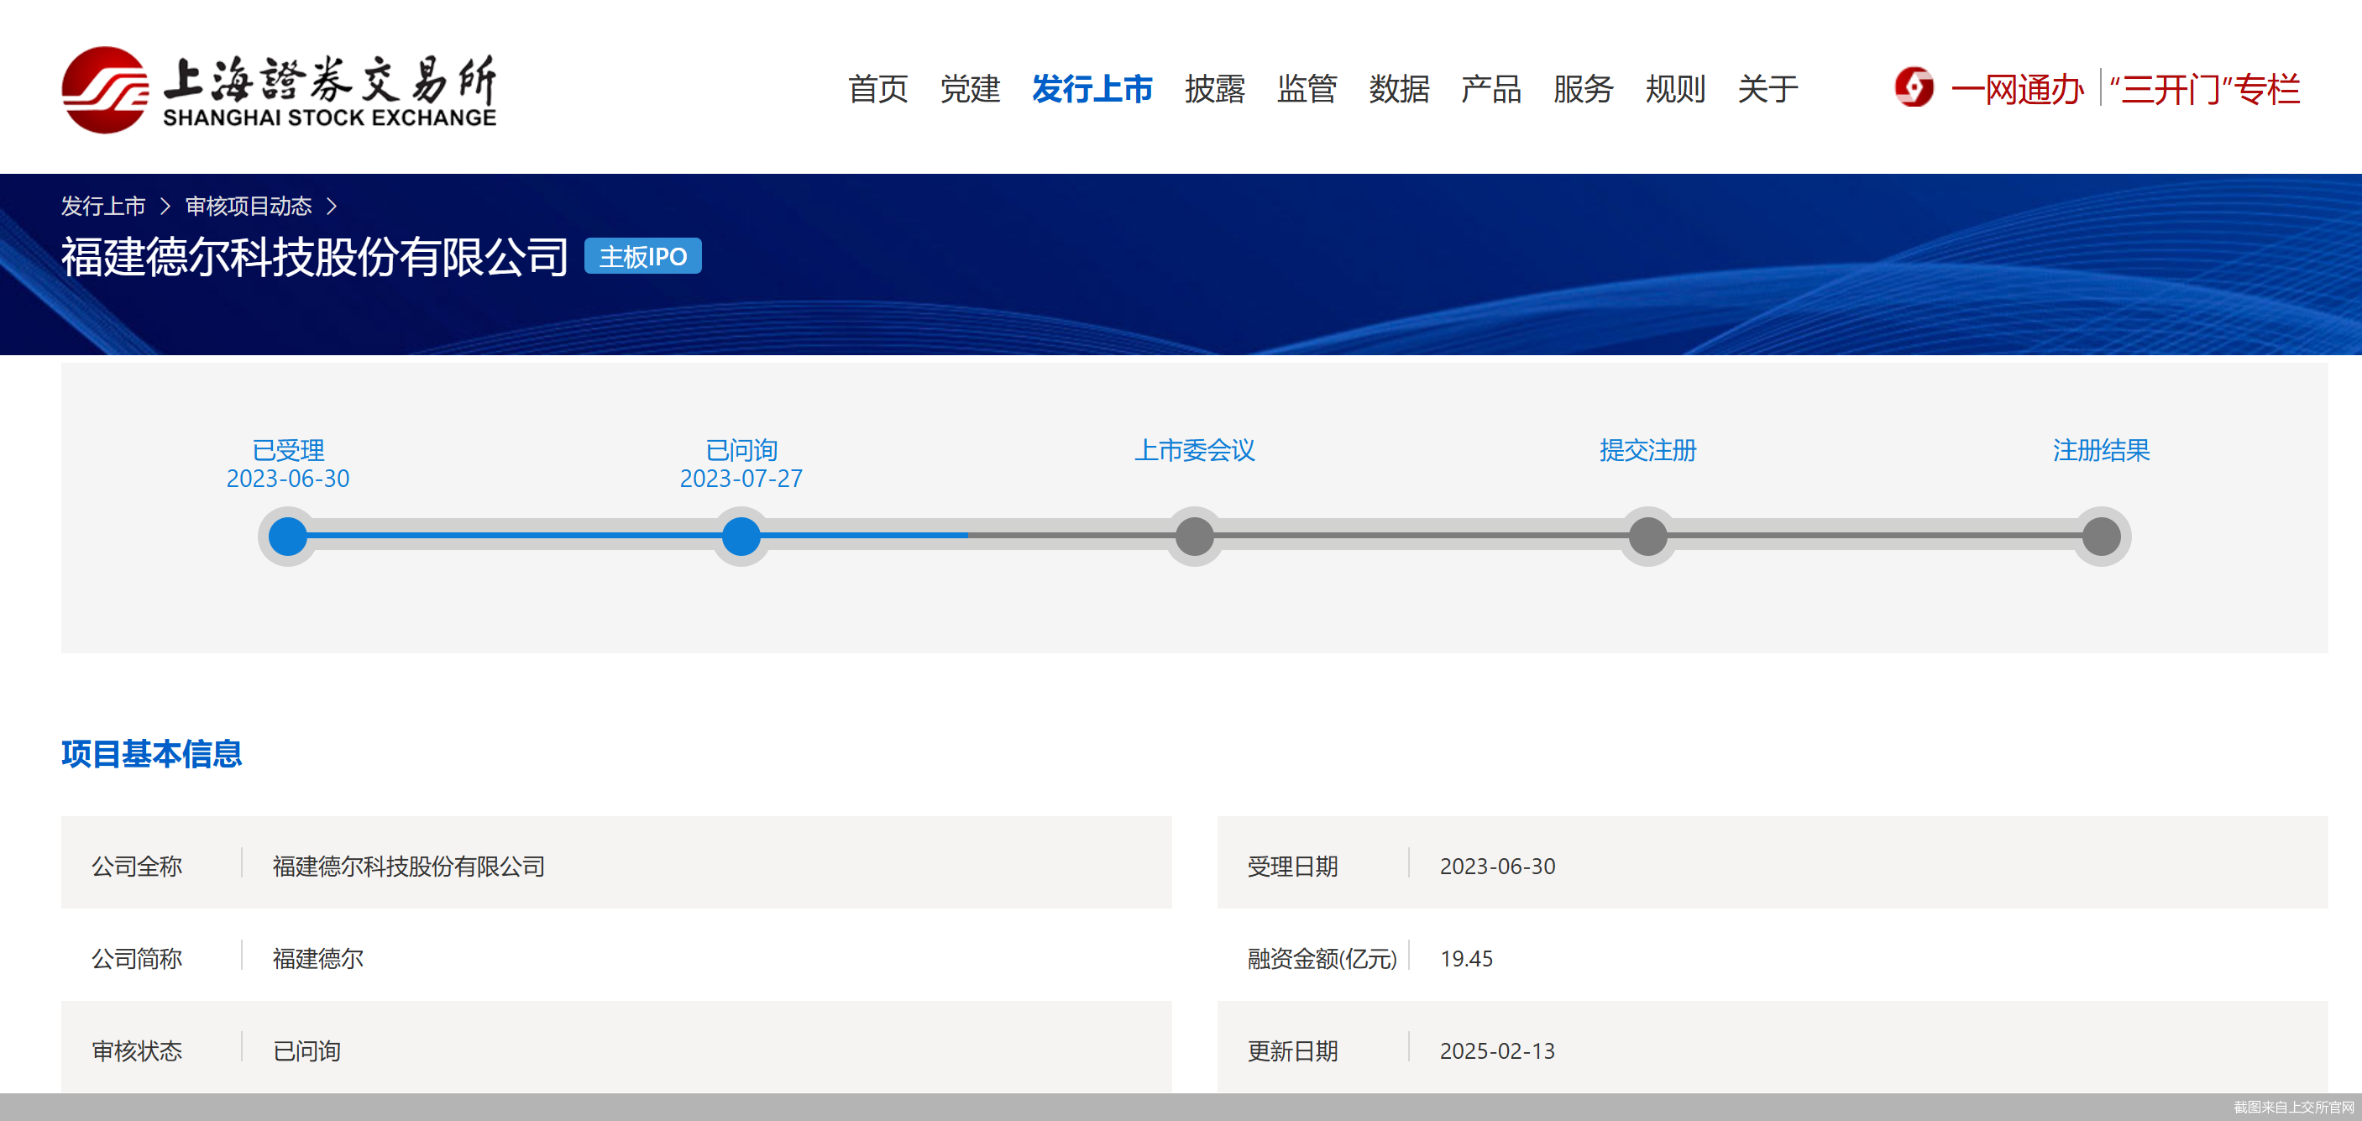Click 公司简称 value 福建德尔
Image resolution: width=2362 pixels, height=1121 pixels.
[x=318, y=959]
